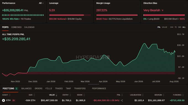Open the TRANSFERS tab
Image resolution: width=188 pixels, height=105 pixels.
coord(80,89)
